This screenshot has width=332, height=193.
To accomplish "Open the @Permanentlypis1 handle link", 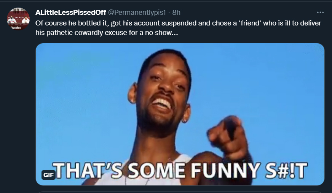I will 137,13.
